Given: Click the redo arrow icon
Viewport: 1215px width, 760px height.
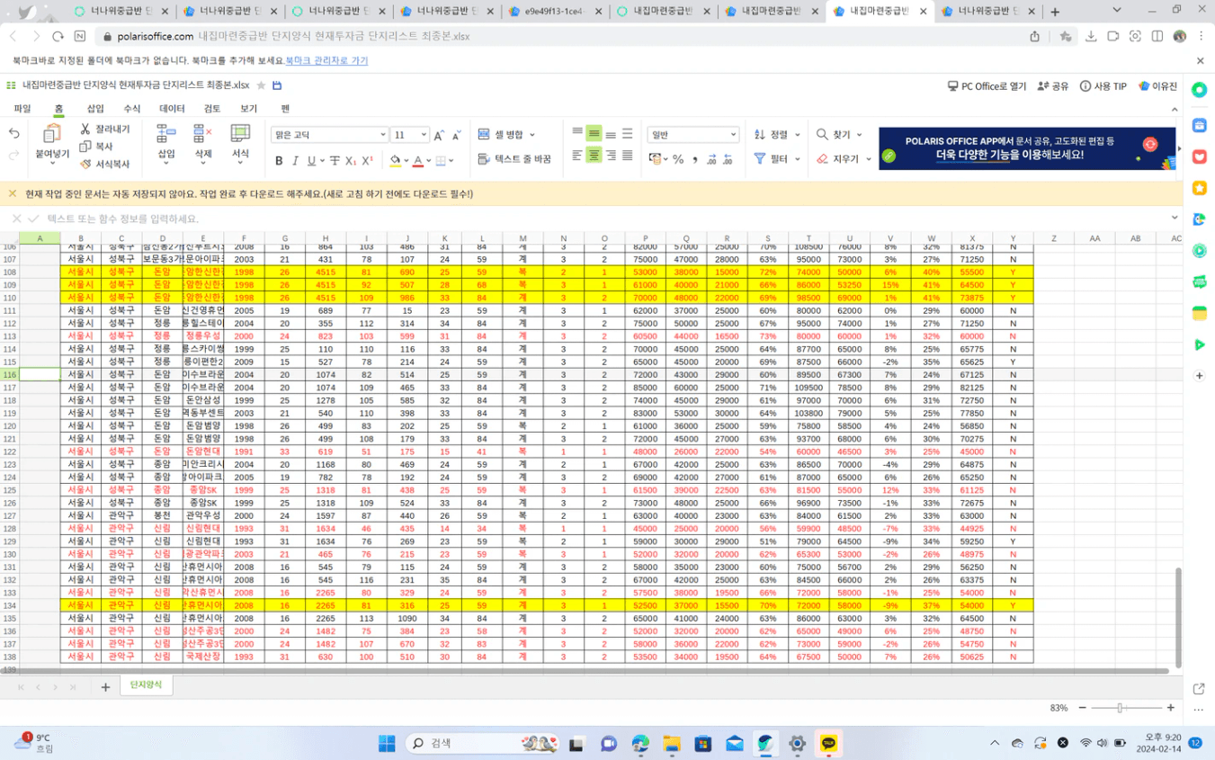Looking at the screenshot, I should point(13,156).
